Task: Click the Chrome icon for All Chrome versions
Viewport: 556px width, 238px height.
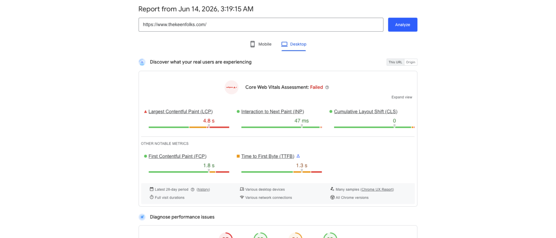Action: point(332,197)
